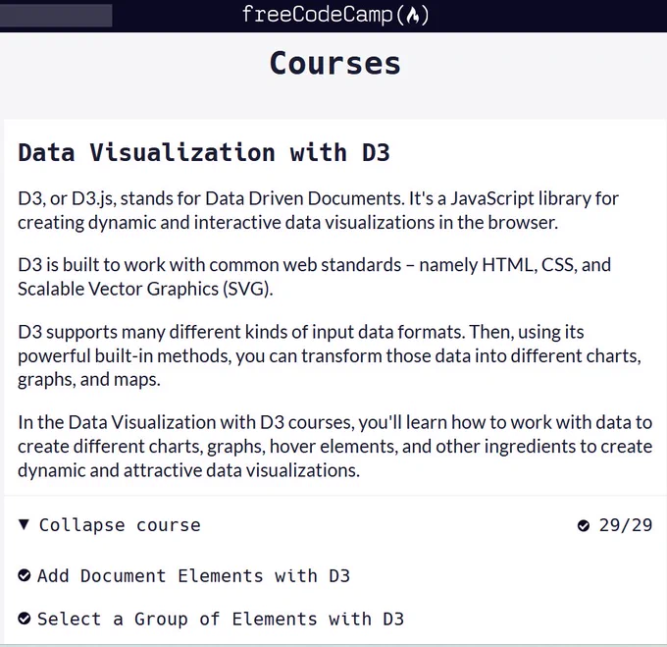Viewport: 667px width, 647px height.
Task: Click the Data Visualization with D3 heading
Action: (204, 152)
